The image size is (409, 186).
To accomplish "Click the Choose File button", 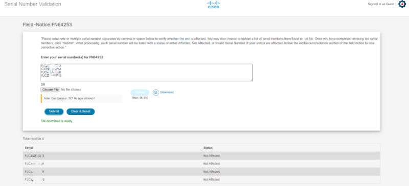I will pyautogui.click(x=50, y=89).
